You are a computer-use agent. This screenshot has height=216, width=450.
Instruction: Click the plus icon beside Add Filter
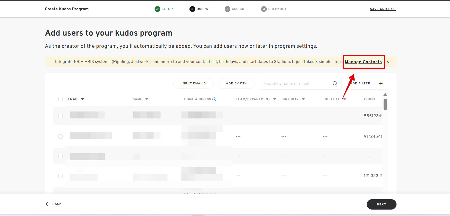pos(381,83)
